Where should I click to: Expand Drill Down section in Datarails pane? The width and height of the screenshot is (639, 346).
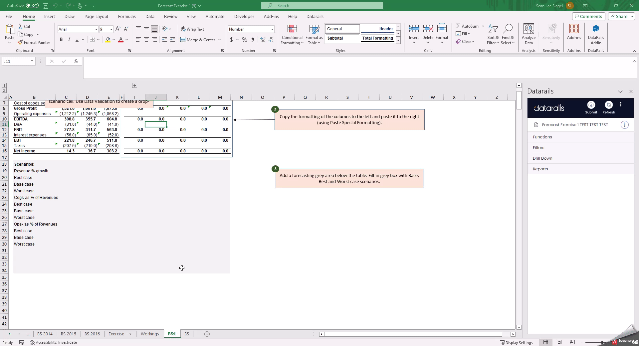pos(580,158)
